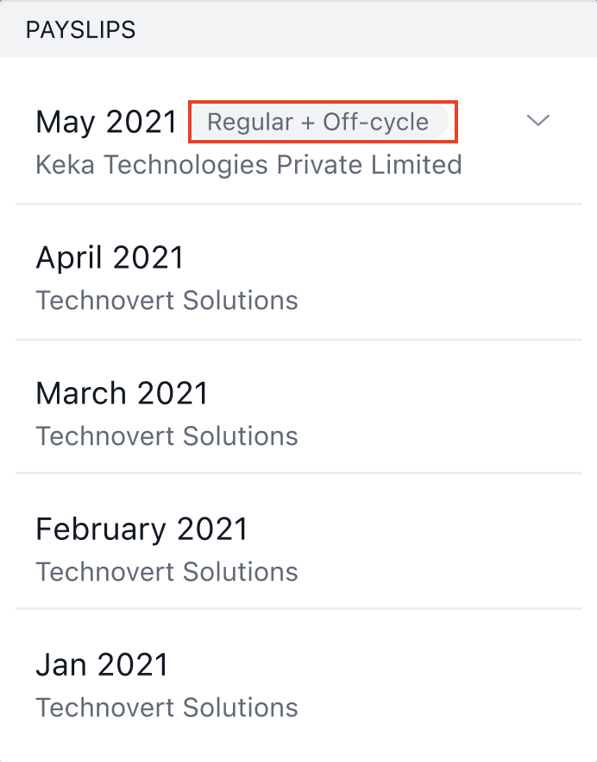Choose Jan 2021 from the payslip list

(101, 664)
